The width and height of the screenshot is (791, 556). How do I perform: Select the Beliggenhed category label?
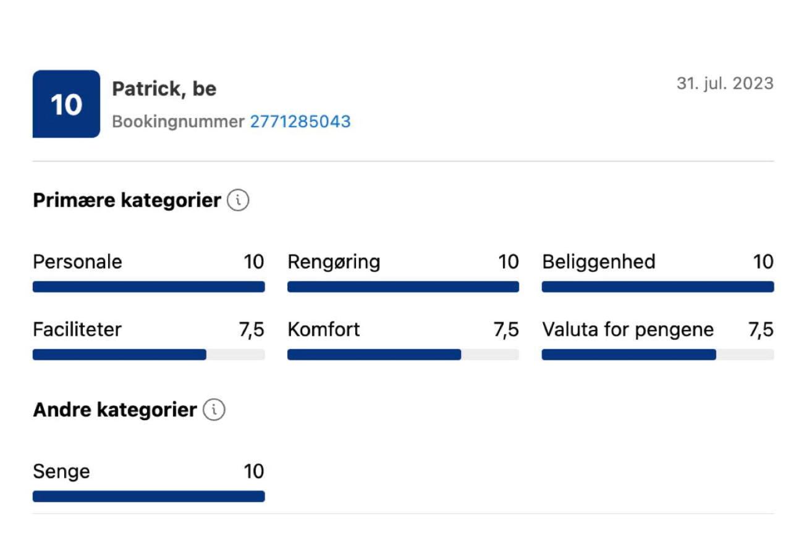coord(598,262)
